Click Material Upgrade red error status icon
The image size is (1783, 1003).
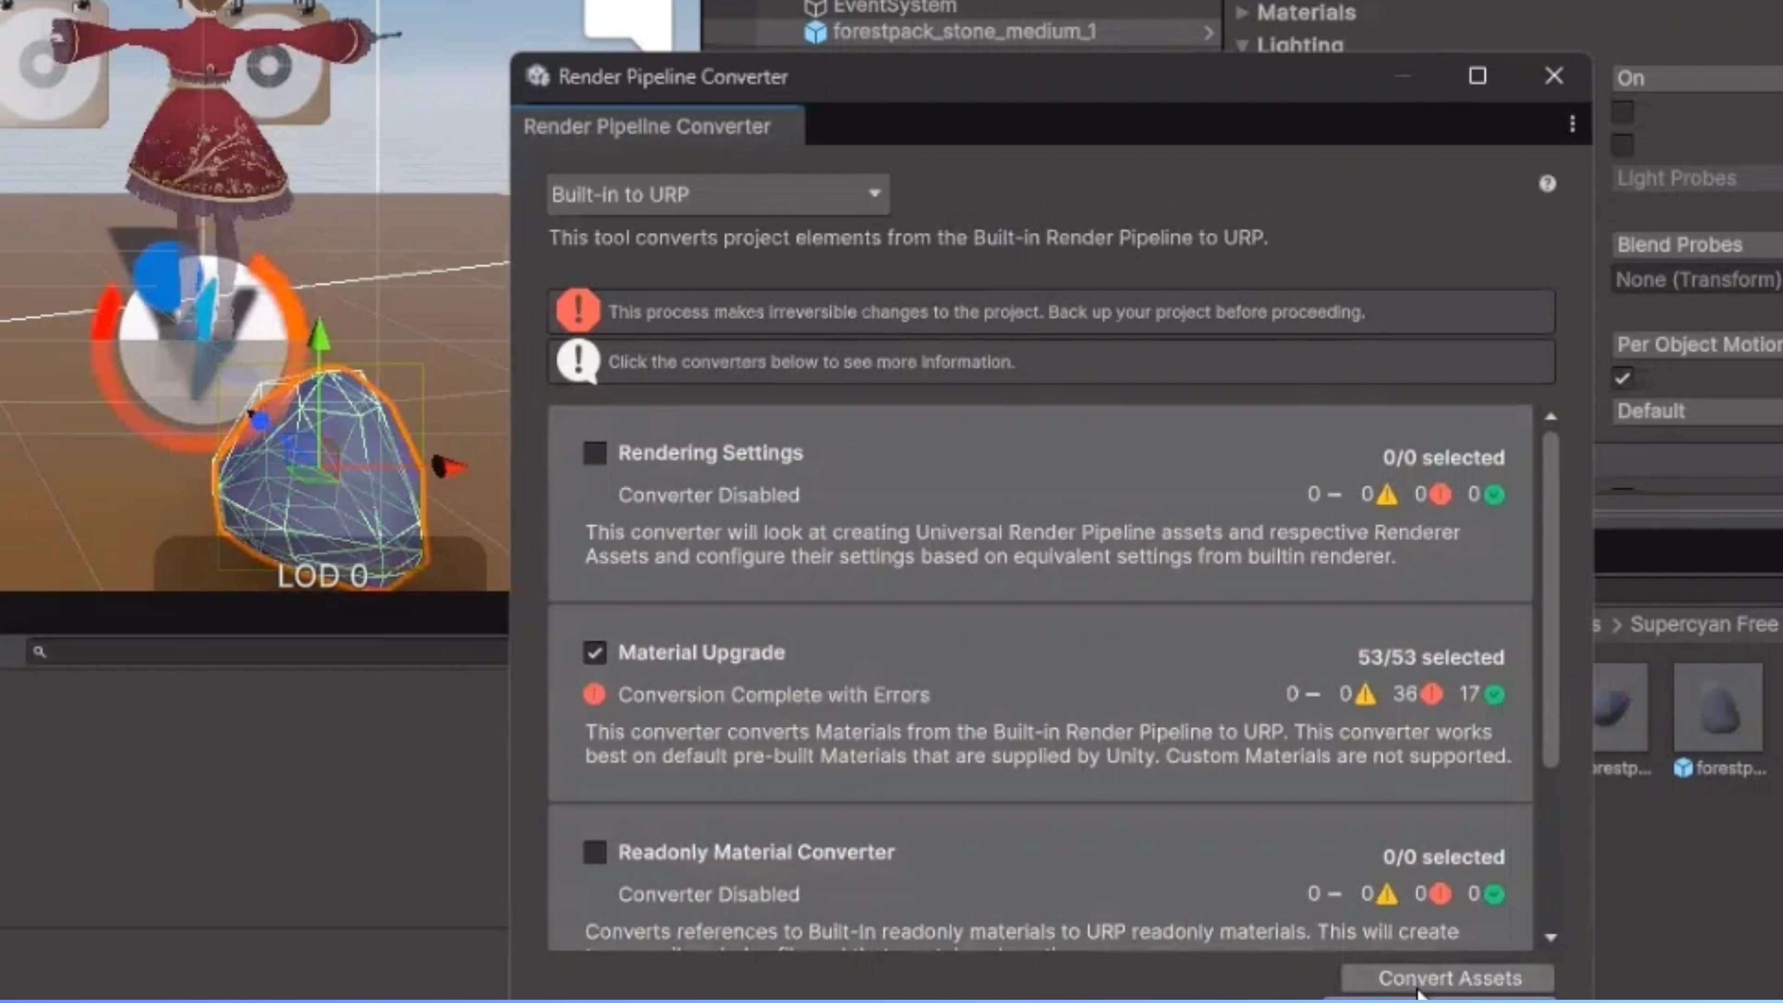[x=594, y=694]
